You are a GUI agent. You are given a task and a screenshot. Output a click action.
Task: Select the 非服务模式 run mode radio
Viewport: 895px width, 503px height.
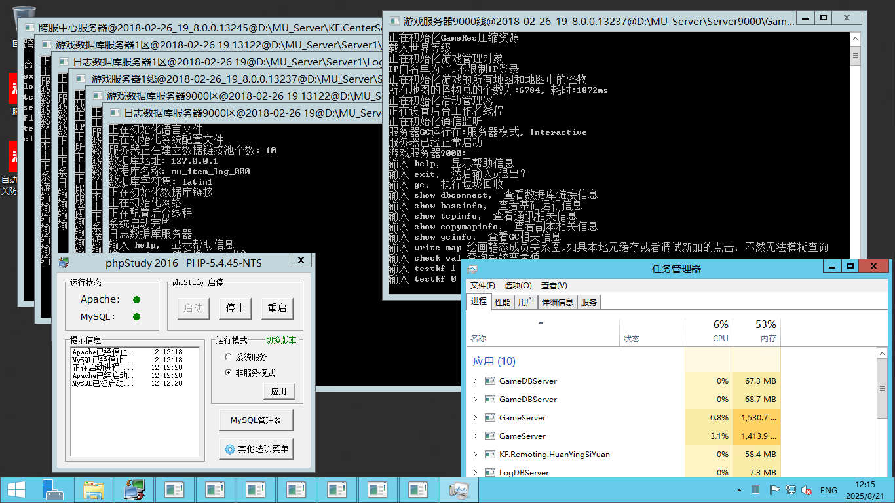(x=228, y=373)
